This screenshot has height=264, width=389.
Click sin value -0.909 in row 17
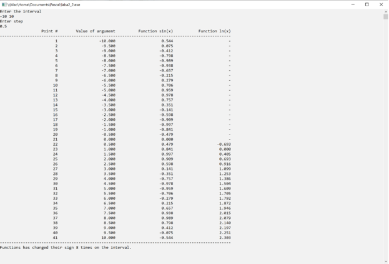[x=166, y=120]
